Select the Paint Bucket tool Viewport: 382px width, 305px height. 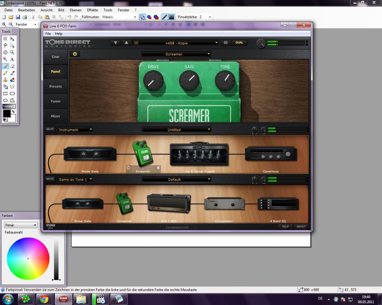(x=5, y=87)
